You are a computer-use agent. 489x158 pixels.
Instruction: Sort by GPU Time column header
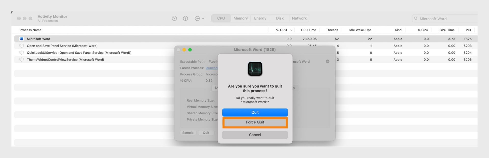pyautogui.click(x=447, y=30)
